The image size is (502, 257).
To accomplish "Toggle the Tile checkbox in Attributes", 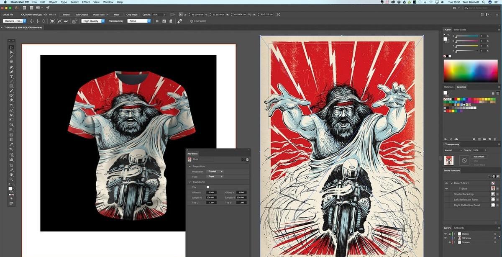I will (x=208, y=187).
